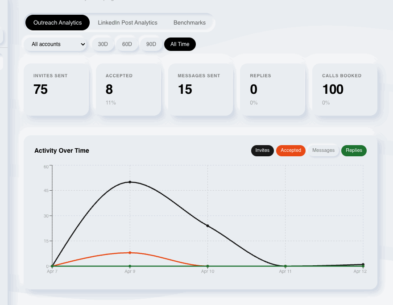
Task: Toggle the Invites series in chart legend
Action: click(x=262, y=150)
